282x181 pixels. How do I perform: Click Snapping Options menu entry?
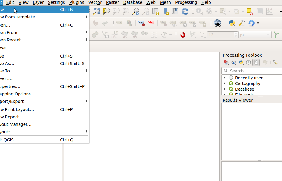[18, 94]
